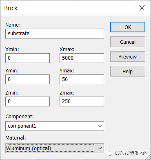This screenshot has width=151, height=160.
Task: Cancel the brick creation
Action: [128, 42]
